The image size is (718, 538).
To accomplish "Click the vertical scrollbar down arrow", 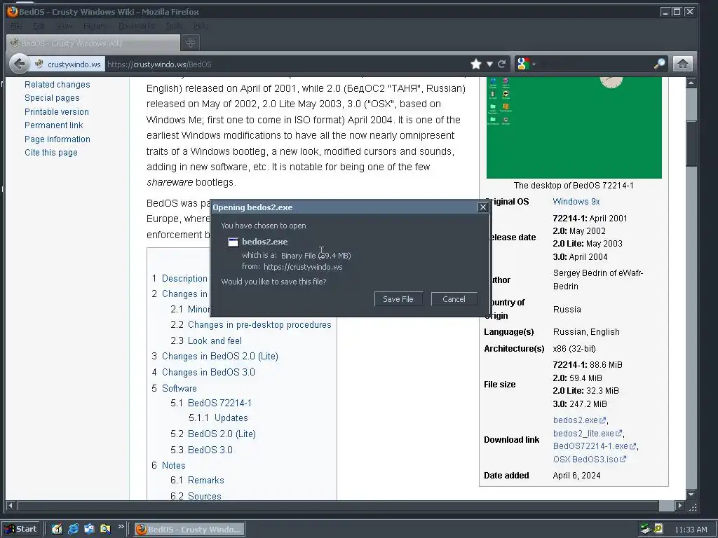I will [x=691, y=494].
